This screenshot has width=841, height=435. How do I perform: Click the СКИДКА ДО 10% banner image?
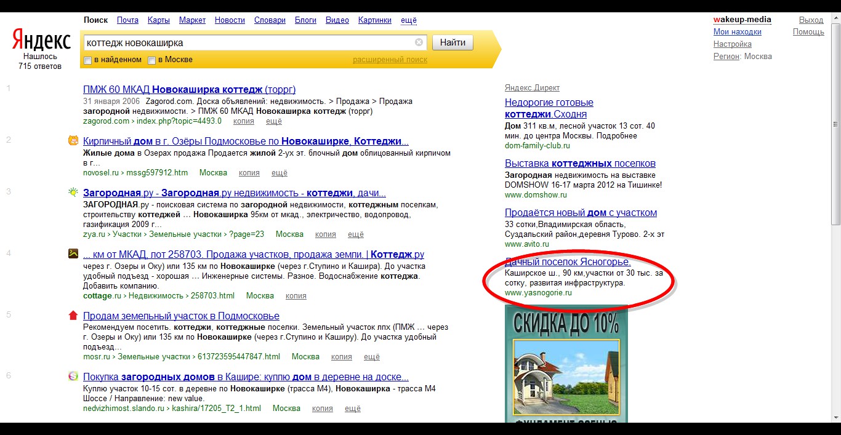[566, 364]
